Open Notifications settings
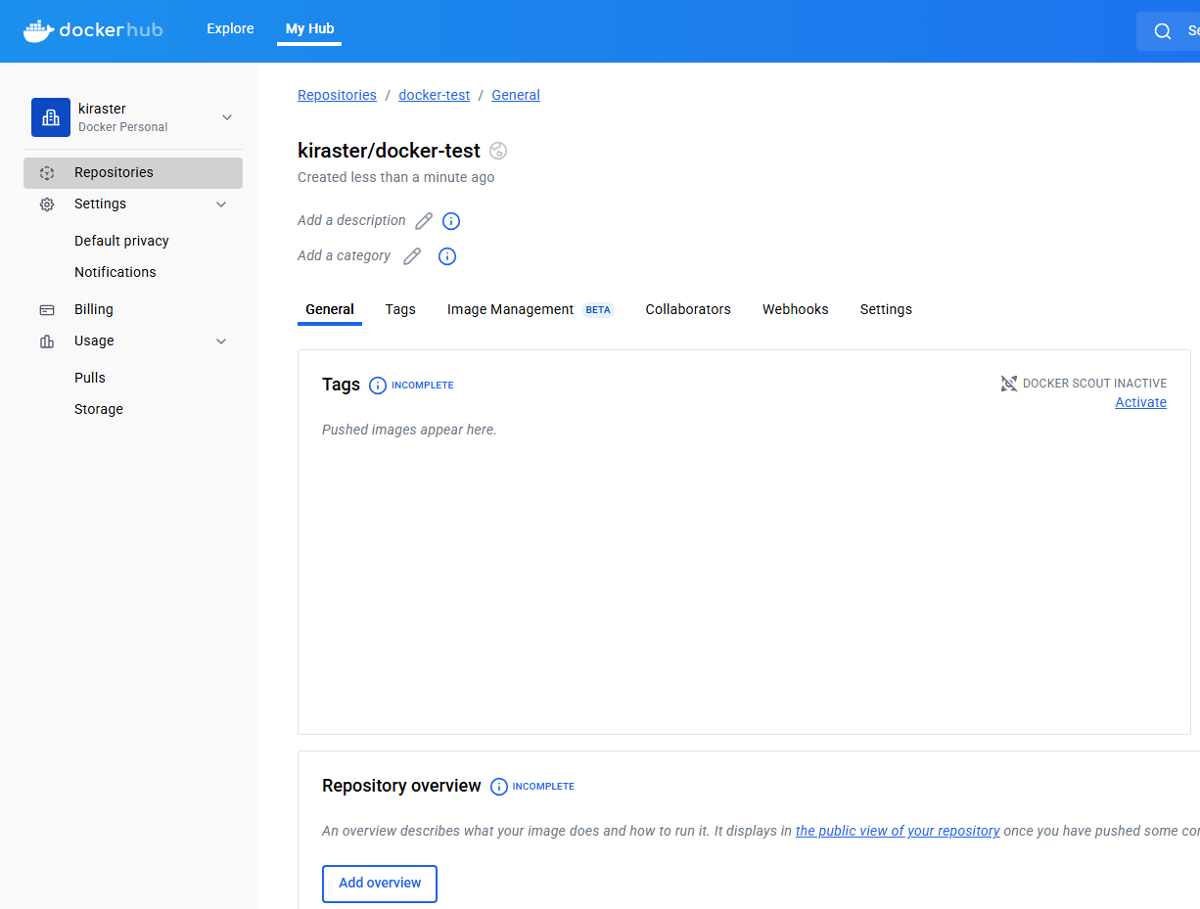The height and width of the screenshot is (909, 1200). click(115, 272)
